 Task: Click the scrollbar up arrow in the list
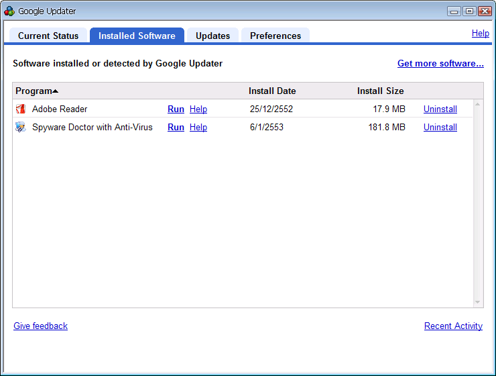(478, 104)
